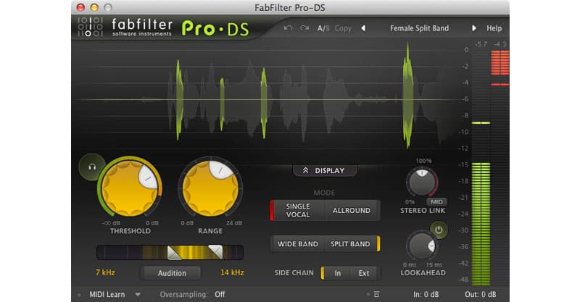Viewport: 580px width, 302px height.
Task: Choose Split Band processing
Action: (x=350, y=244)
